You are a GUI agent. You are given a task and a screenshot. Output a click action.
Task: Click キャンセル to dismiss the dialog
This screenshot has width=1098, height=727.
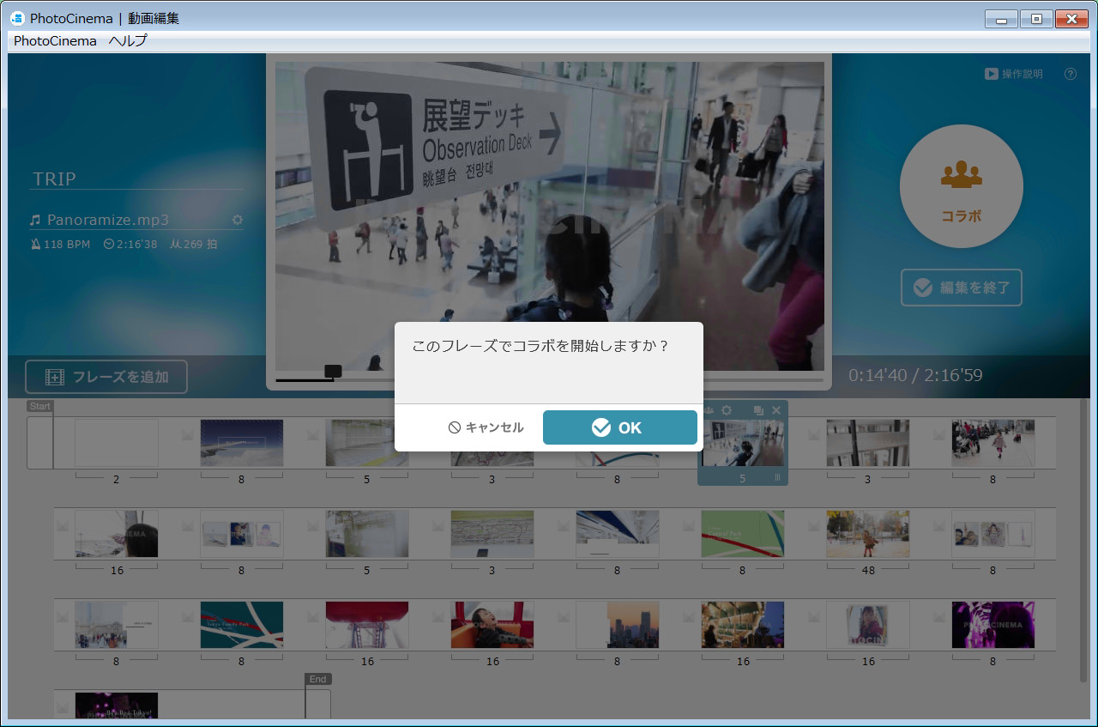[486, 427]
